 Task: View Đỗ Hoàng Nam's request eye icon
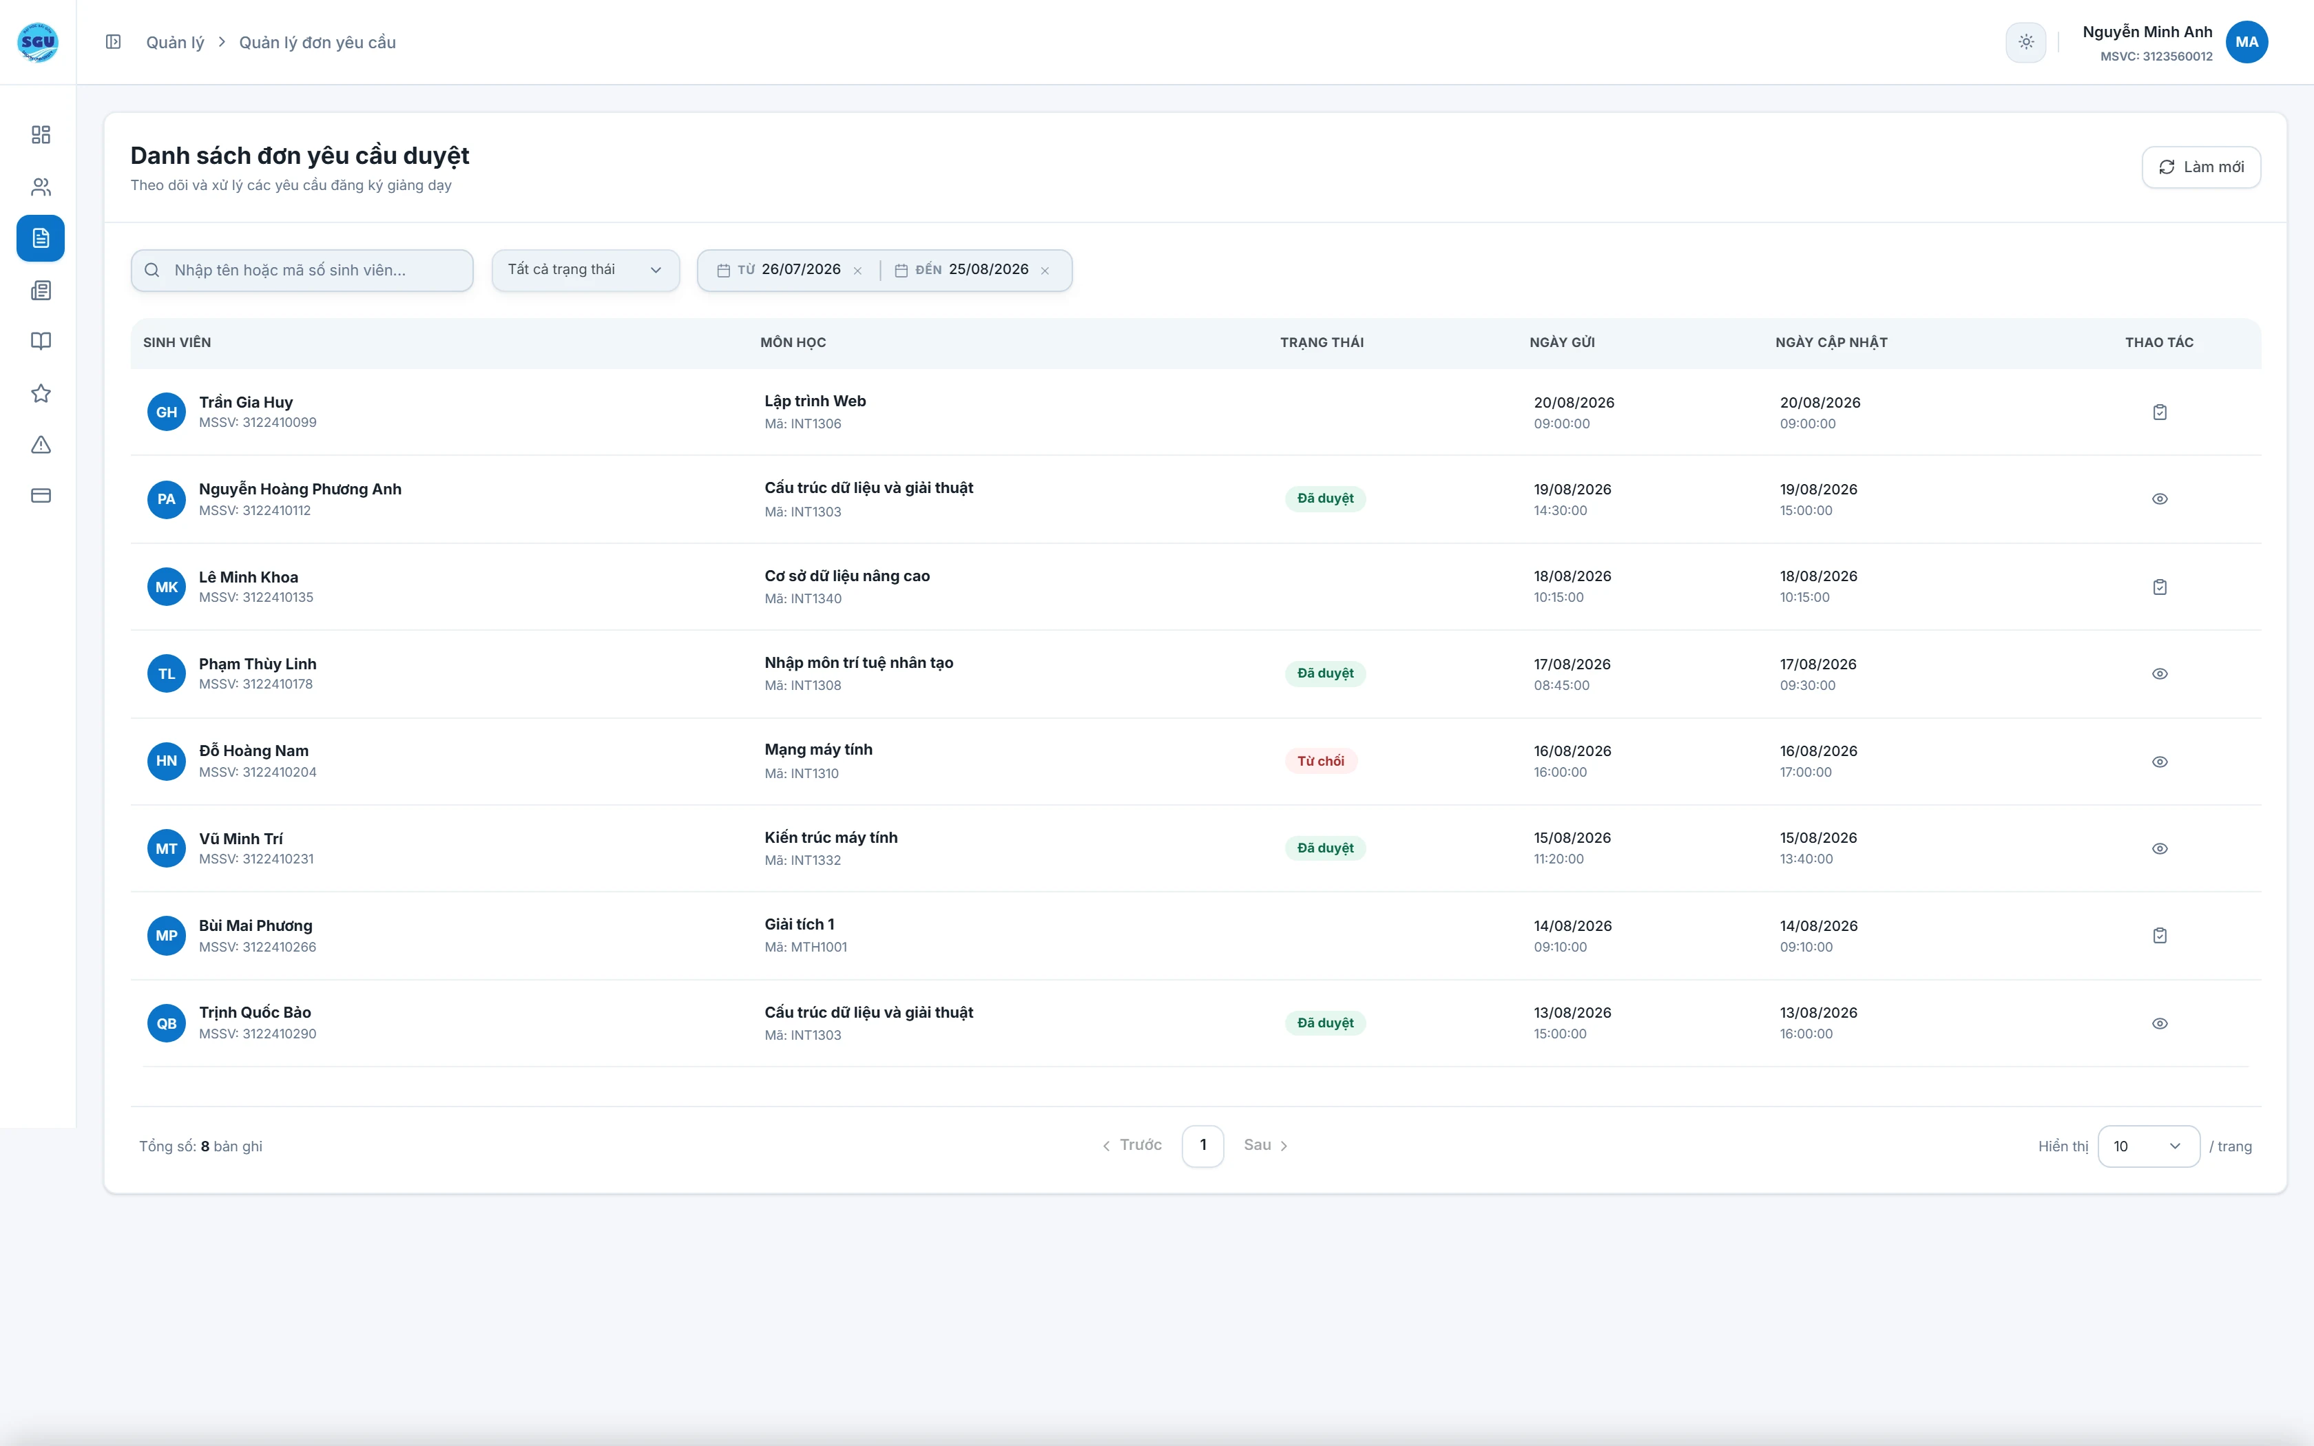tap(2159, 762)
